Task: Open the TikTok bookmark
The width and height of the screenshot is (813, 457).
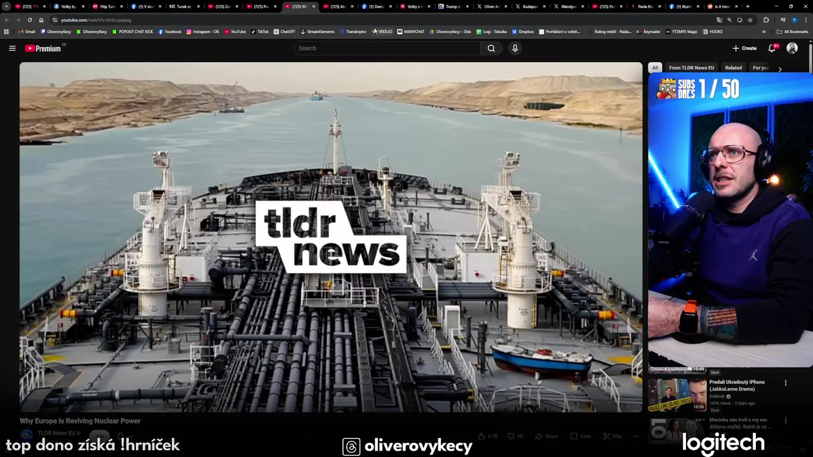Action: click(x=260, y=32)
